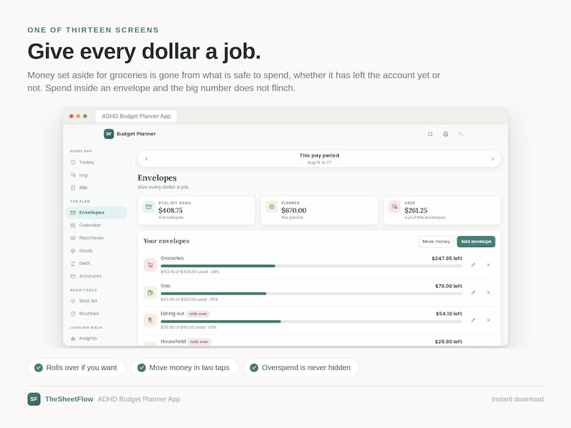Open Accounts in the sidebar
This screenshot has width=571, height=428.
pyautogui.click(x=96, y=276)
